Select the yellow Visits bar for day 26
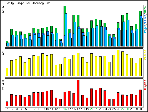 click(x=118, y=63)
